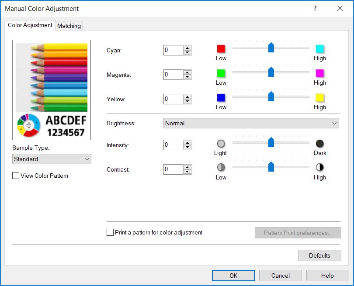Click the Dark intensity circle icon
The height and width of the screenshot is (286, 354).
pos(319,144)
